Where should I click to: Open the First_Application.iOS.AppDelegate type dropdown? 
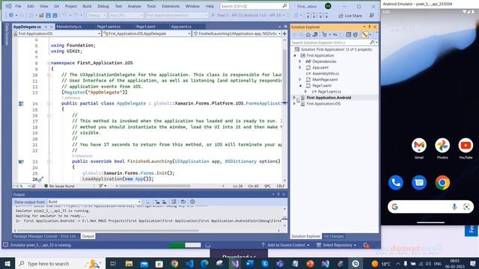point(147,34)
